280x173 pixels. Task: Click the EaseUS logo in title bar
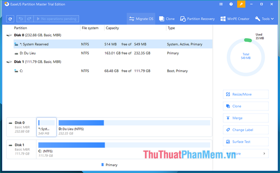tap(7, 4)
